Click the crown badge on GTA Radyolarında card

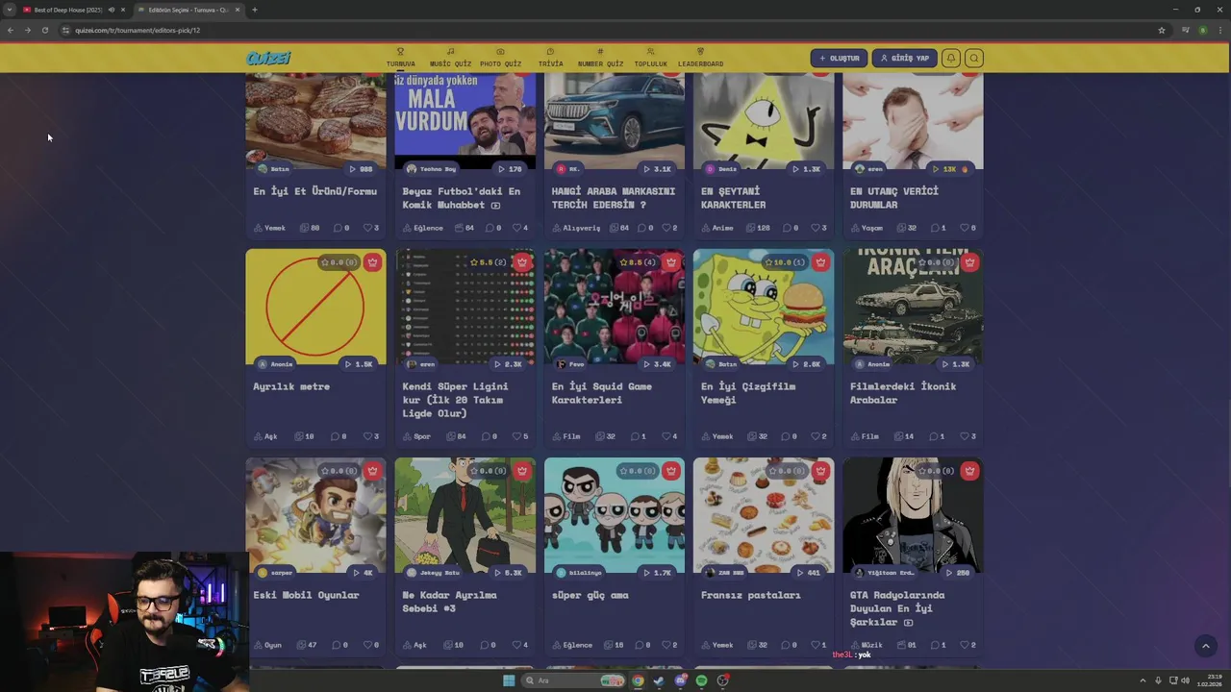pyautogui.click(x=969, y=471)
